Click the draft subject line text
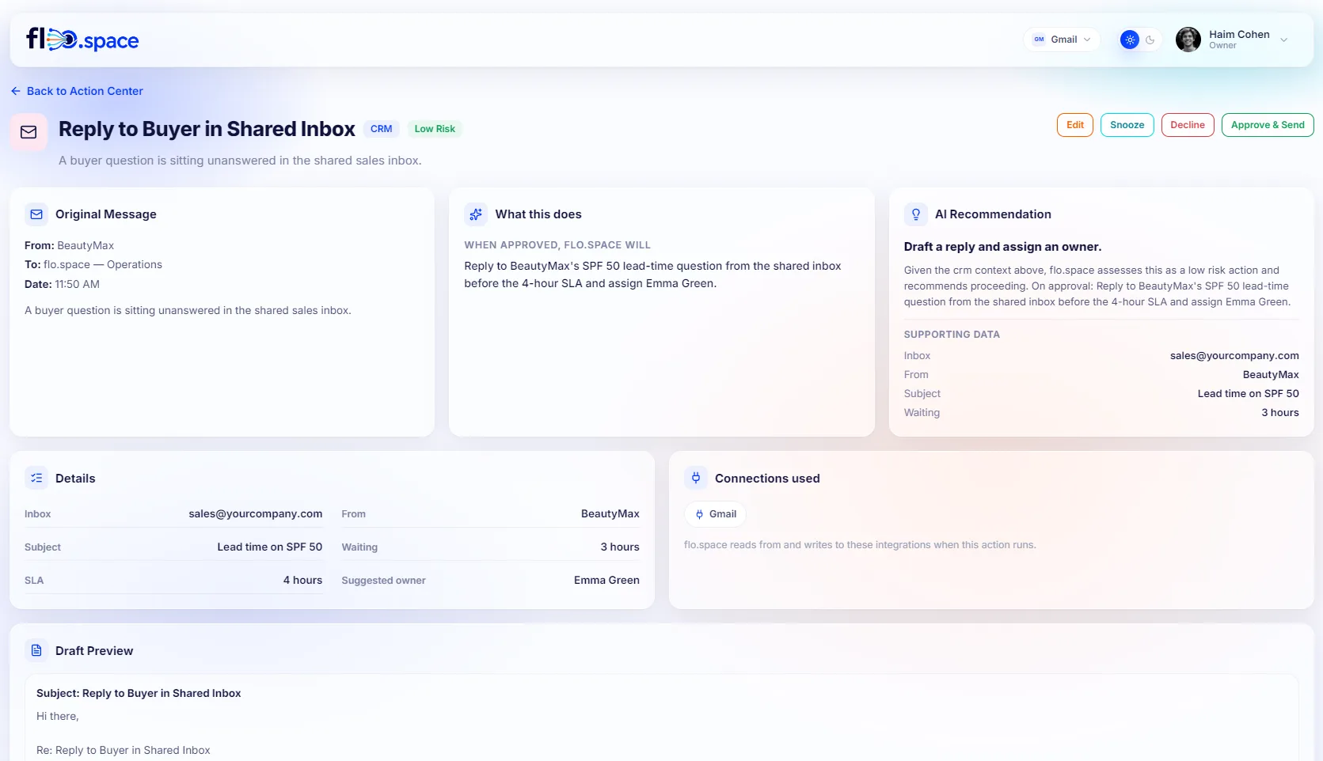Screen dimensions: 1323x761 pyautogui.click(x=139, y=693)
